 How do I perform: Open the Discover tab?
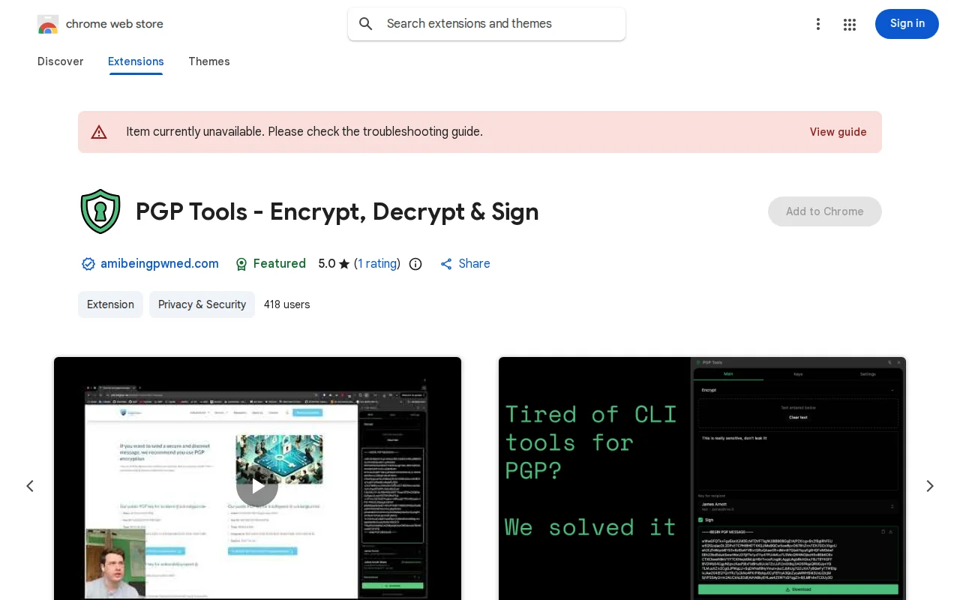coord(61,61)
